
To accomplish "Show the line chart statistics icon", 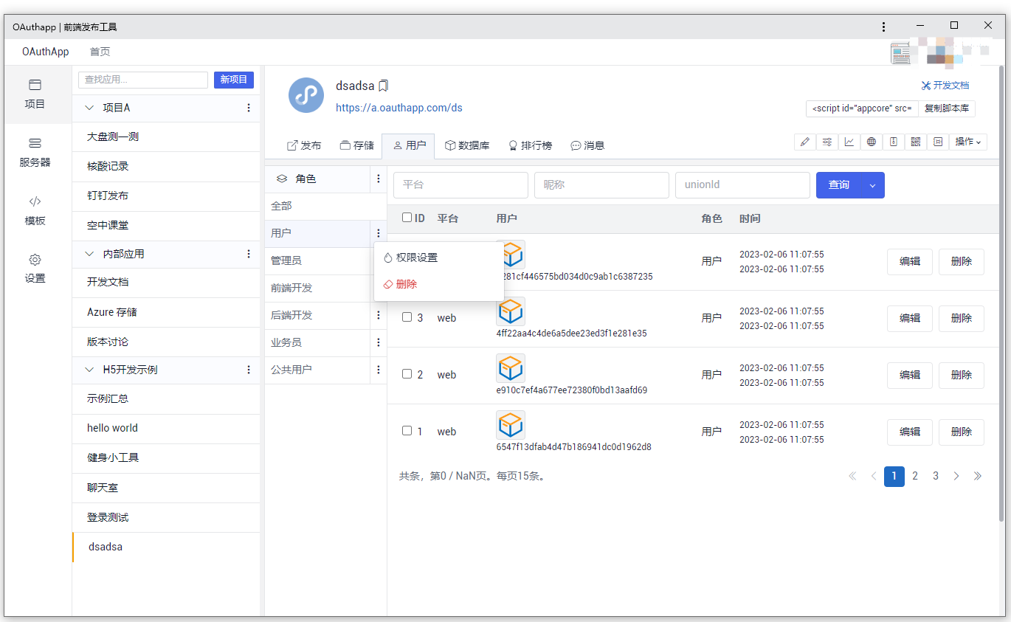I will pyautogui.click(x=849, y=142).
